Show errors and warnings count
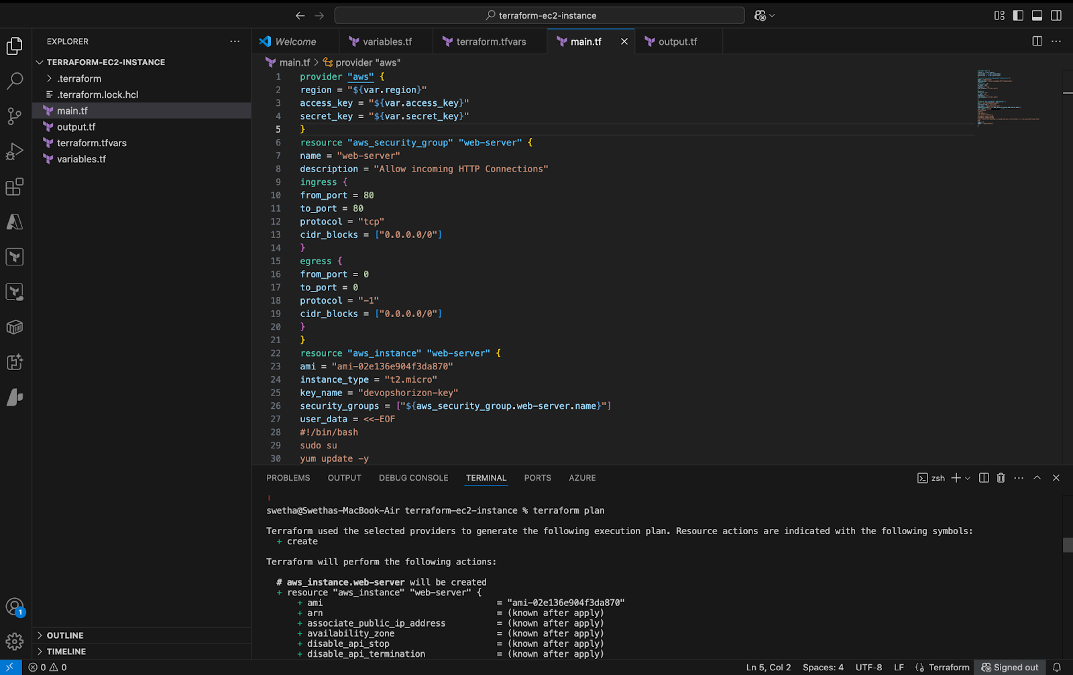 pos(48,667)
